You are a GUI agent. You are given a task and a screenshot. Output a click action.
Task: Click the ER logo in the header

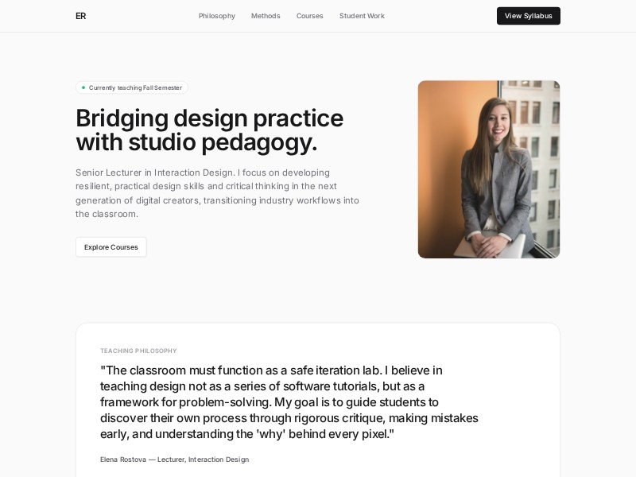pos(80,16)
